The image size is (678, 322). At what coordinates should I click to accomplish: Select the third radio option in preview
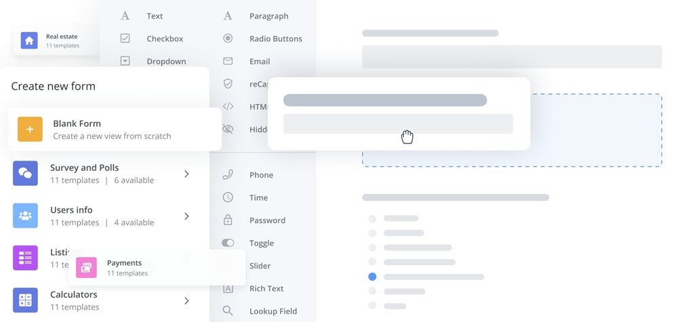pos(372,247)
